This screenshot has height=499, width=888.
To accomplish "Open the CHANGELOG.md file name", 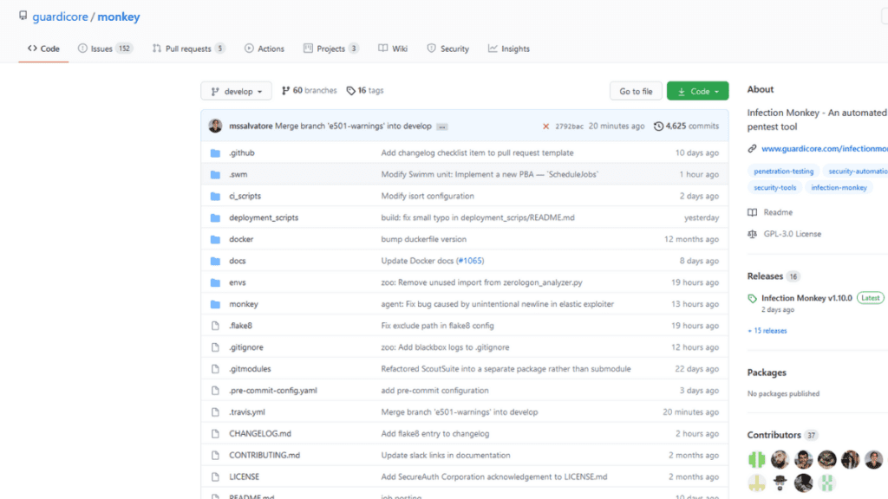I will click(260, 434).
